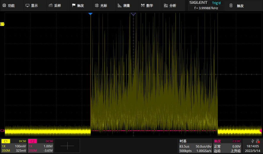Screen dimensions: 263x154
Task: Click the Trig'd status indicator
Action: pyautogui.click(x=216, y=3)
